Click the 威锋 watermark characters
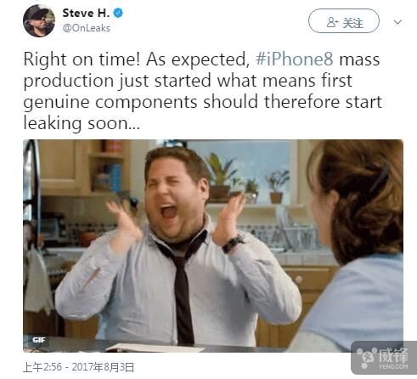This screenshot has height=379, width=417. tap(394, 355)
